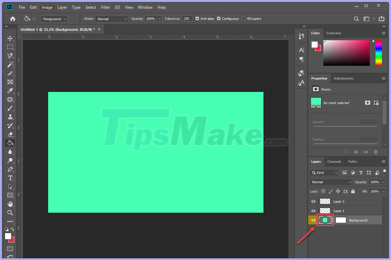The image size is (391, 260).
Task: Select the Hand tool
Action: [x=10, y=204]
